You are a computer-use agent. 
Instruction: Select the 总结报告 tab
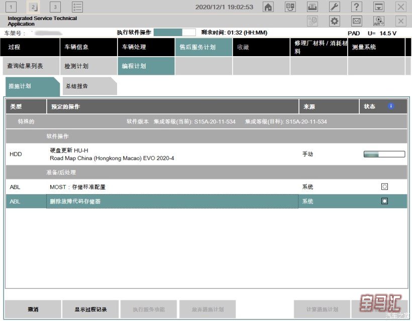tap(88, 86)
